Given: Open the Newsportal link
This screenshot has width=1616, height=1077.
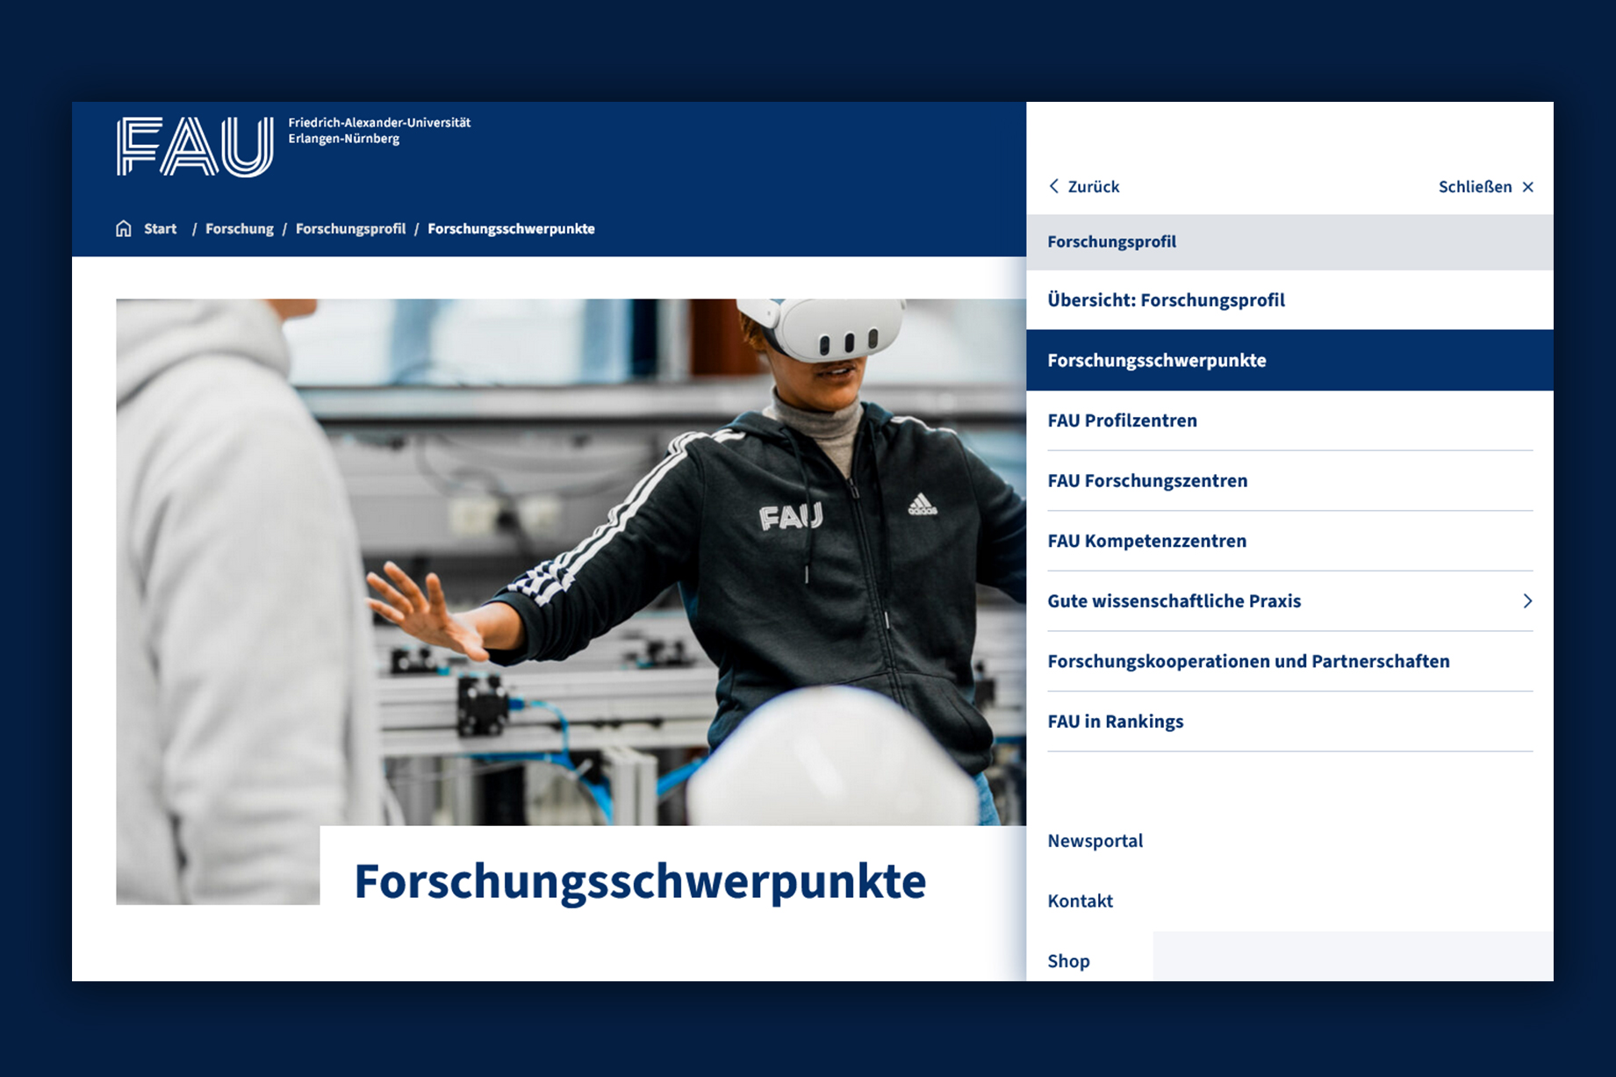Looking at the screenshot, I should pos(1095,841).
